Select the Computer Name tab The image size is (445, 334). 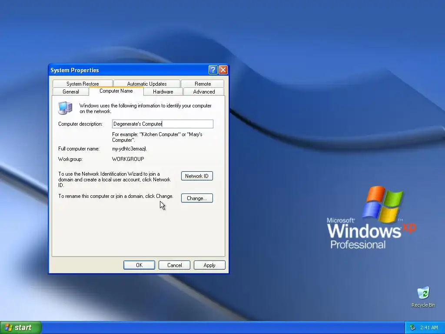point(116,91)
